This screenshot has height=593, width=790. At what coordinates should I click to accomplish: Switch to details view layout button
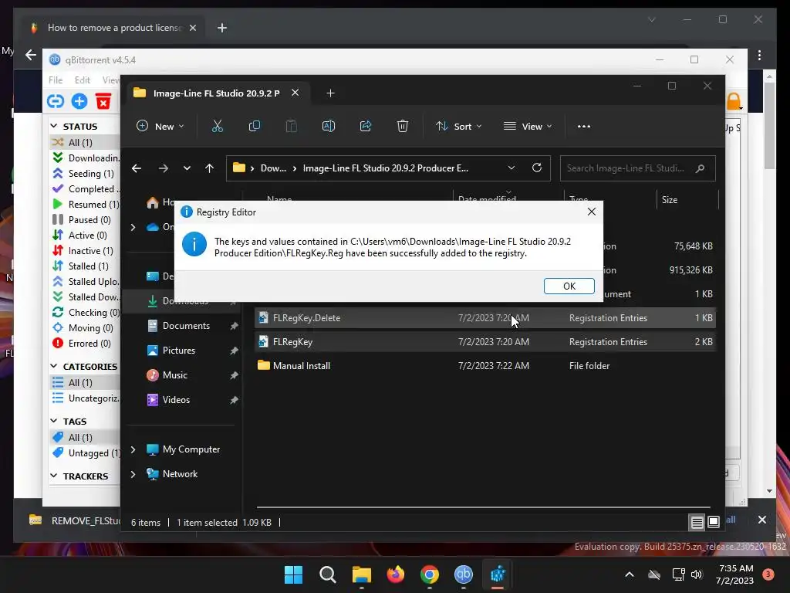click(x=697, y=523)
